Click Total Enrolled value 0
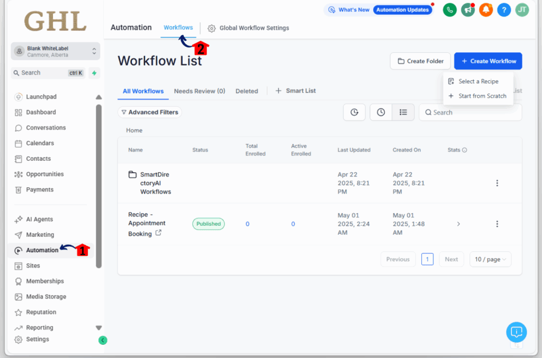 pos(248,224)
